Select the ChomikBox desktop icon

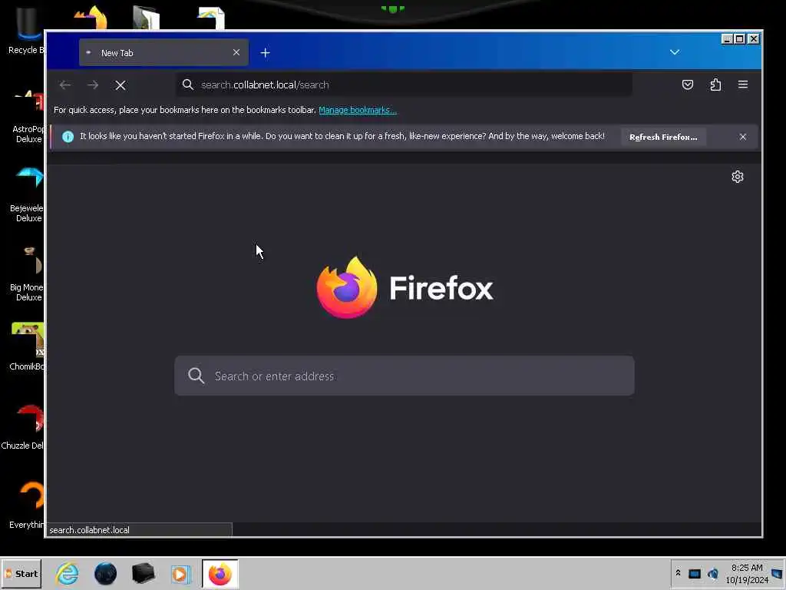pyautogui.click(x=28, y=346)
